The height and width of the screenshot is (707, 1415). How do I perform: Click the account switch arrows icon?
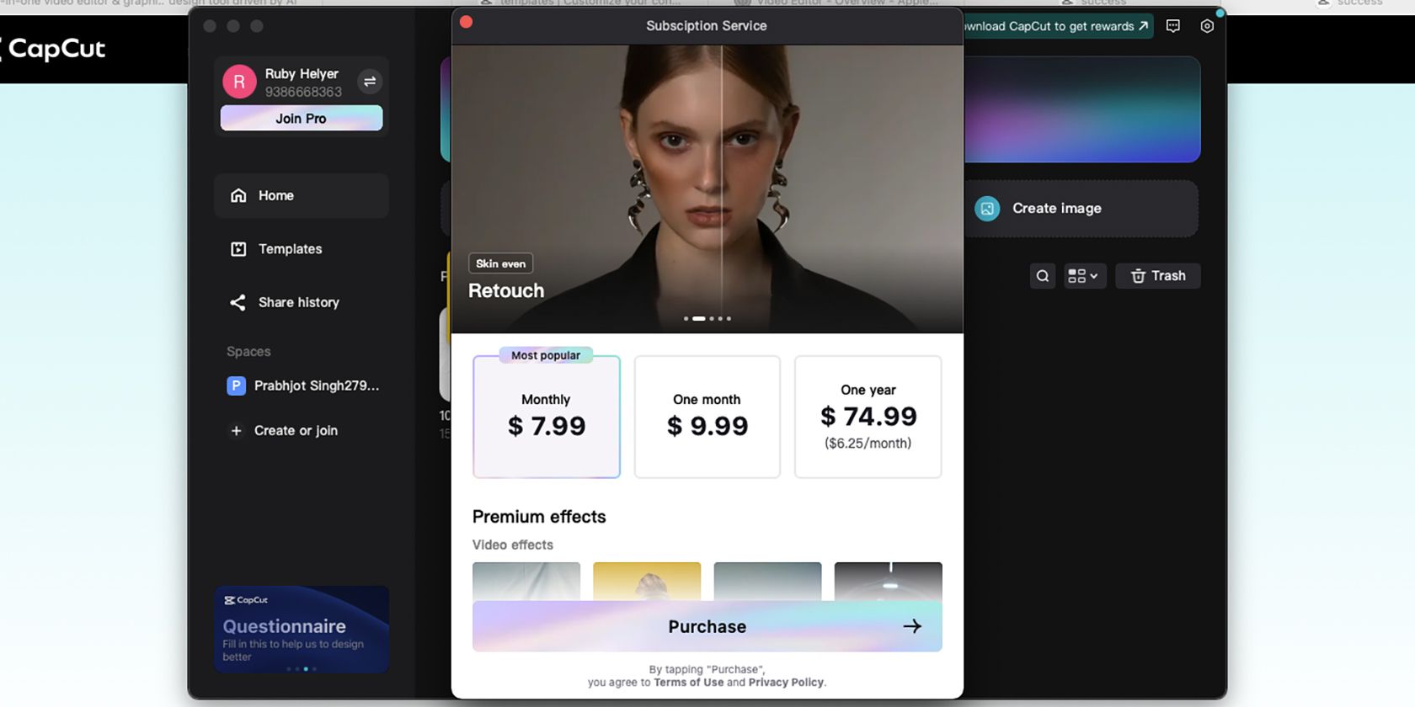pyautogui.click(x=369, y=82)
